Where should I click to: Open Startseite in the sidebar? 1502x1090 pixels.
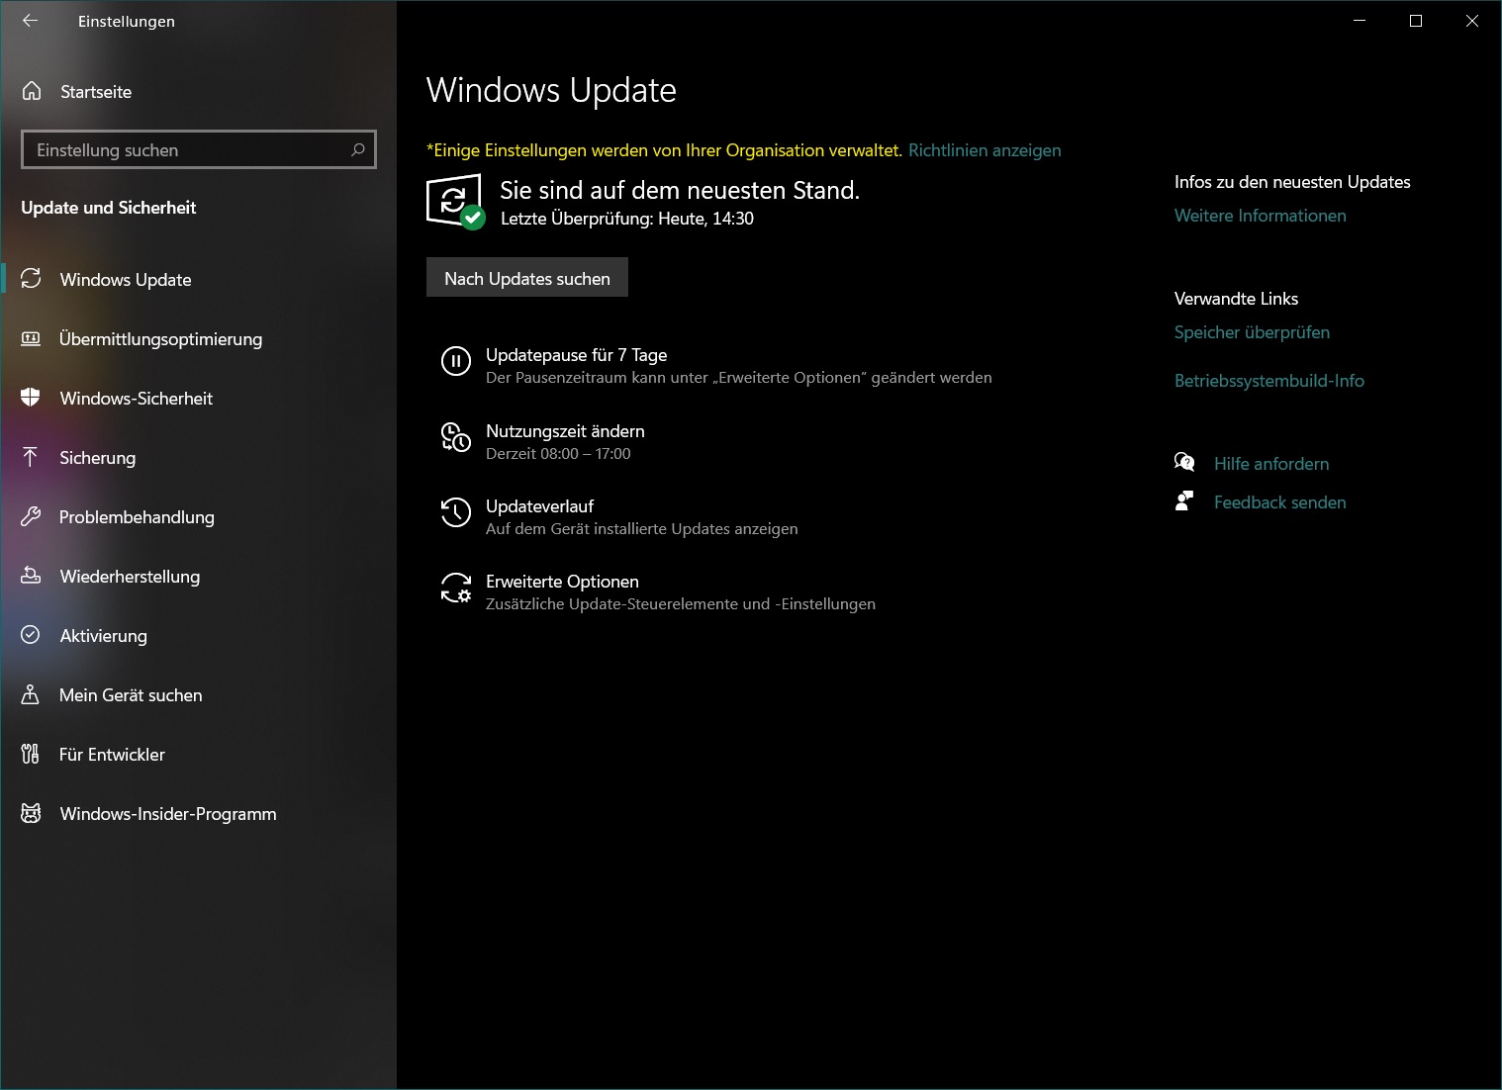click(96, 92)
